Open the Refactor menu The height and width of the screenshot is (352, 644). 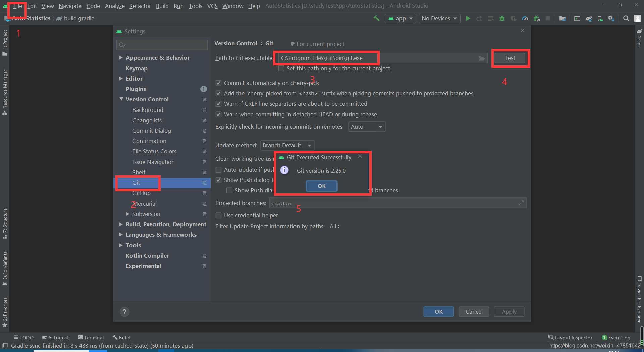(140, 6)
